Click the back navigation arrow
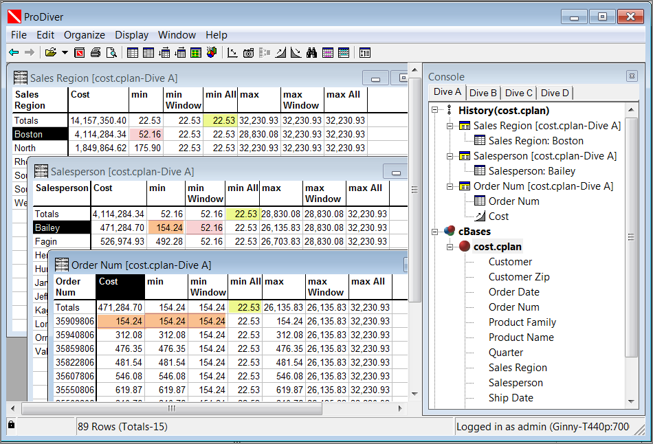The height and width of the screenshot is (444, 653). [x=13, y=52]
